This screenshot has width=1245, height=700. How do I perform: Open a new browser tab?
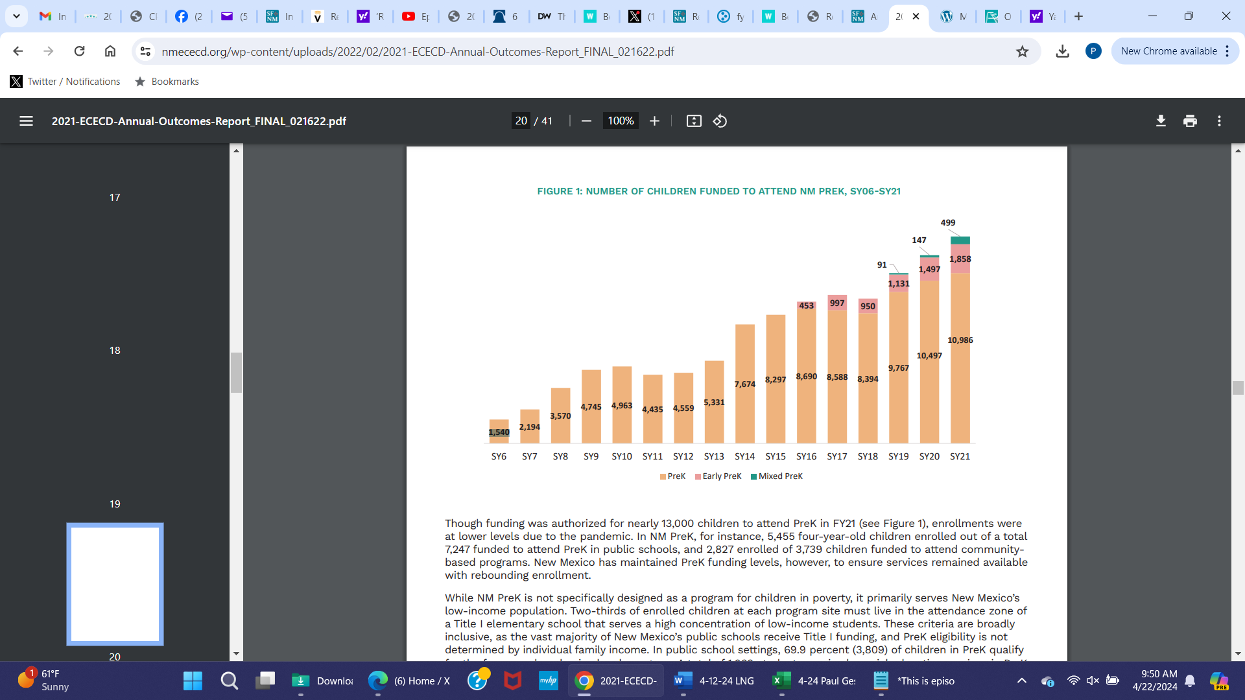tap(1078, 16)
